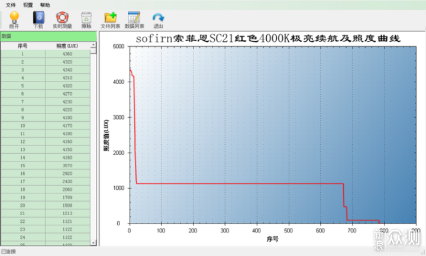
Task: Click sequence number 2 in table
Action: (x=22, y=62)
